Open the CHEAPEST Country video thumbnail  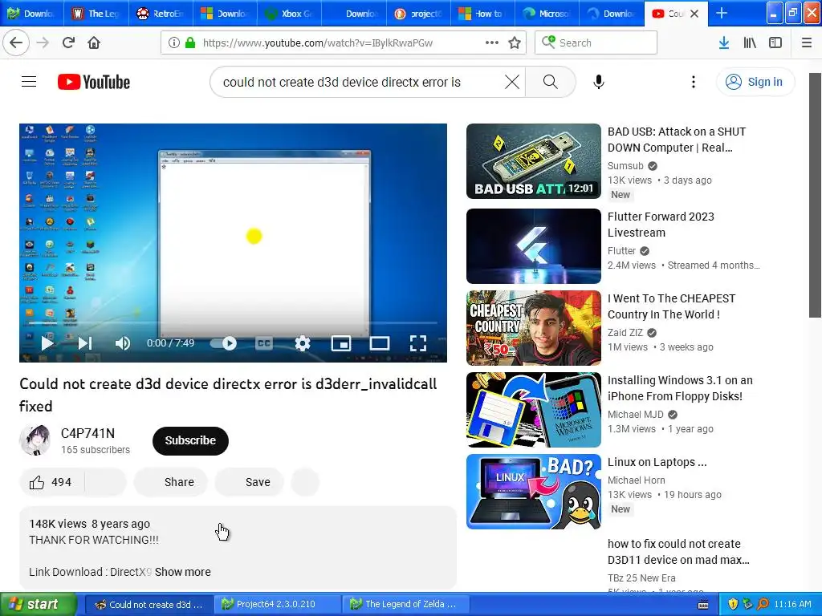pos(534,328)
